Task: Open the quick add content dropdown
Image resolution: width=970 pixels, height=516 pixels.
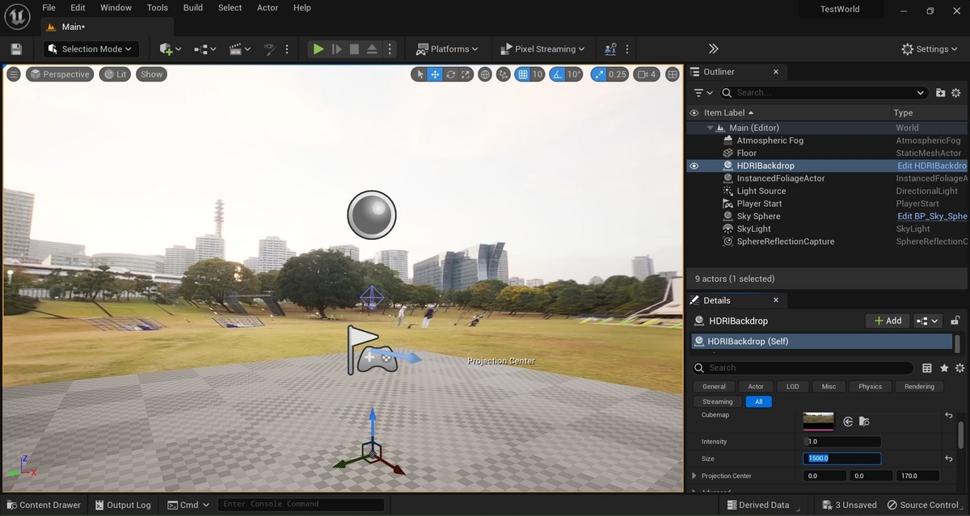Action: point(171,49)
